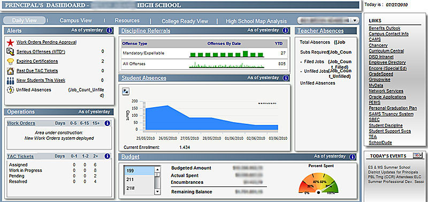Image resolution: width=428 pixels, height=202 pixels.
Task: Open the blurred campus selector dropdown
Action: pyautogui.click(x=328, y=20)
